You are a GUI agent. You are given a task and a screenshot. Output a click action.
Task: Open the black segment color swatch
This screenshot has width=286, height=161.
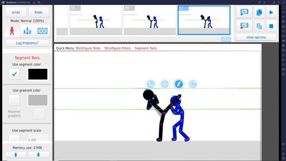pos(38,74)
